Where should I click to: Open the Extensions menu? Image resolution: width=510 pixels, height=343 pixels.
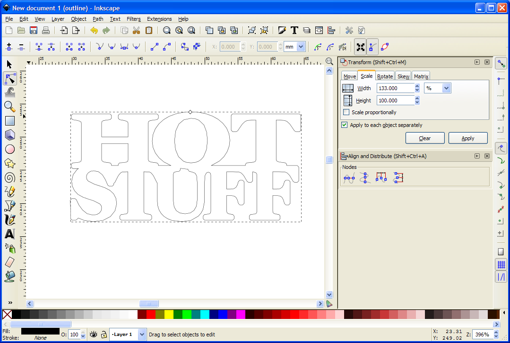[159, 19]
